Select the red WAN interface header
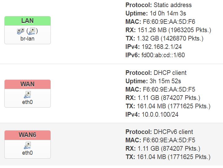Screen dimensions: 223x168 [28, 84]
